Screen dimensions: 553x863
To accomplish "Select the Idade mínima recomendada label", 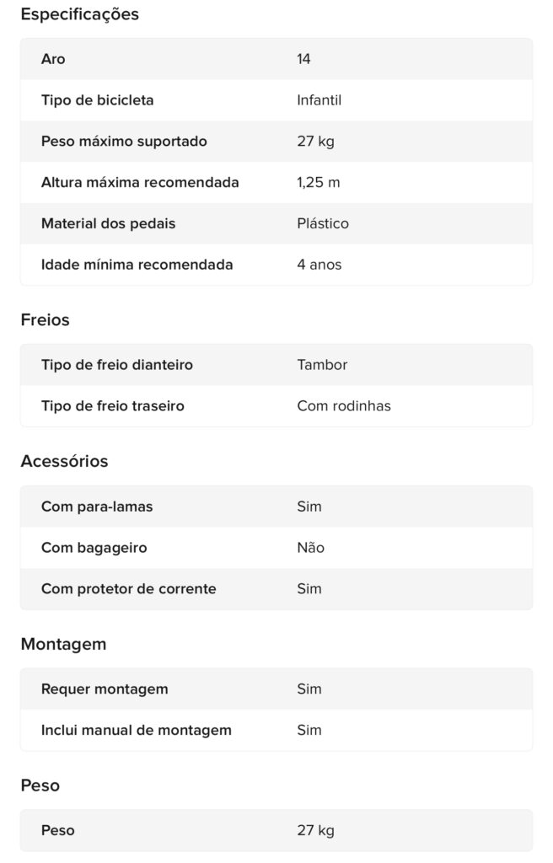I will coord(137,265).
